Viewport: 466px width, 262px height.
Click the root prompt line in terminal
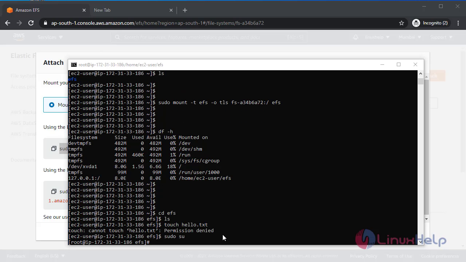[x=109, y=242]
